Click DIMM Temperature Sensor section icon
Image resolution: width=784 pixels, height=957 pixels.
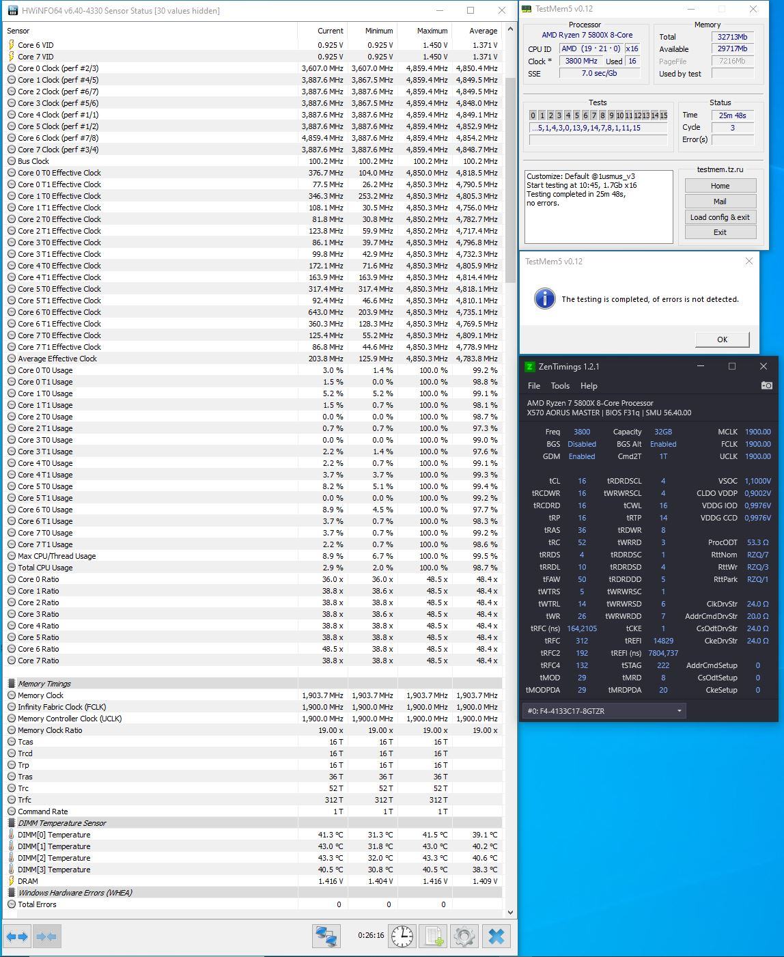[12, 823]
